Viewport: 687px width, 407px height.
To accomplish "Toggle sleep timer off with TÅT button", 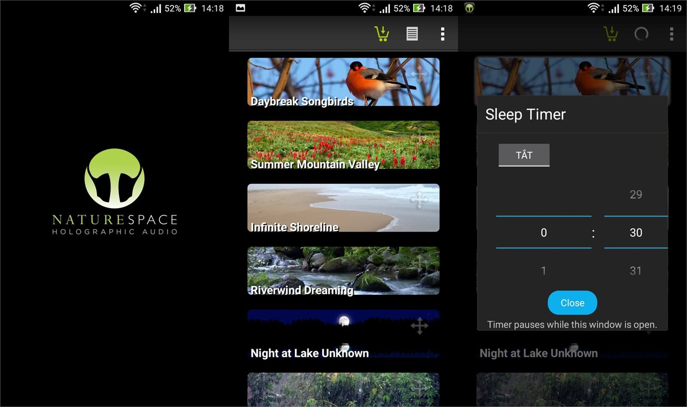I will pos(523,155).
